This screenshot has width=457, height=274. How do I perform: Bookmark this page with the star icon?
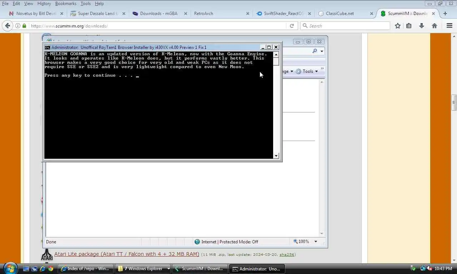point(397,26)
